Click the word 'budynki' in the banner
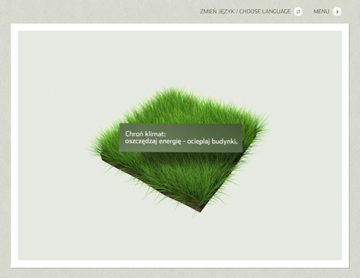Screen dimensions: 360x278 pos(223,142)
